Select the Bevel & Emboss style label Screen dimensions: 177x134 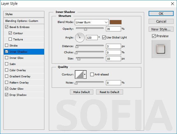point(19,27)
